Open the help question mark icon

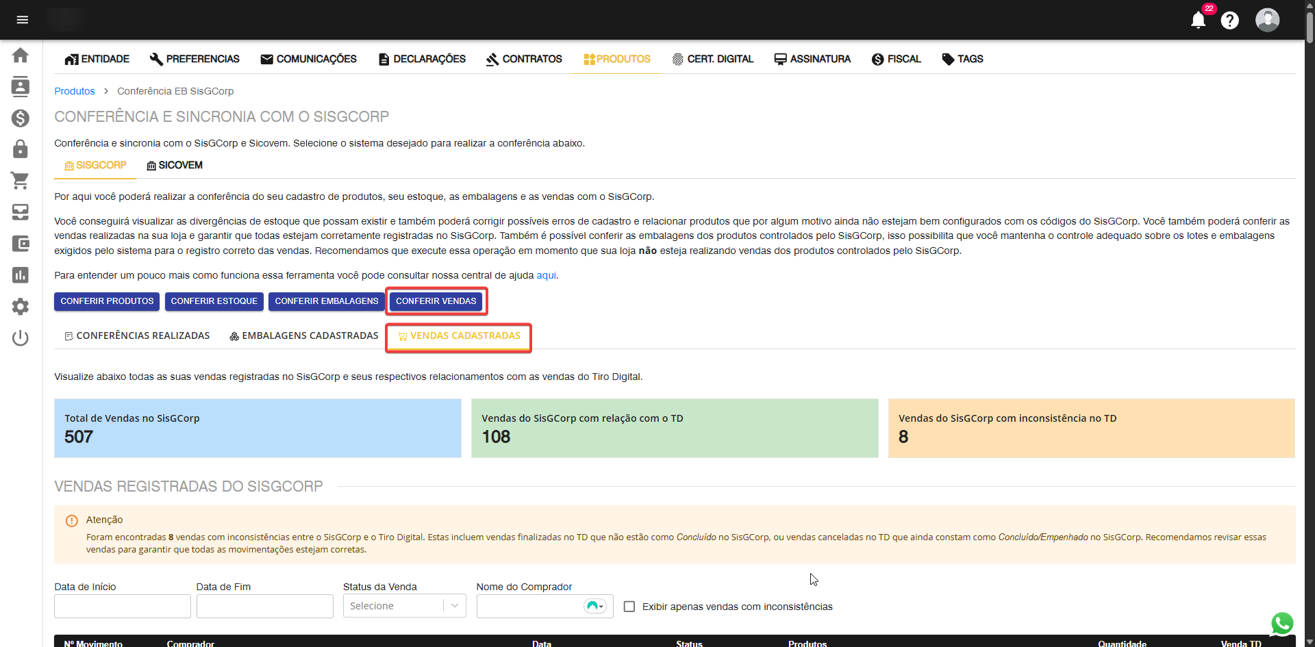[x=1229, y=21]
